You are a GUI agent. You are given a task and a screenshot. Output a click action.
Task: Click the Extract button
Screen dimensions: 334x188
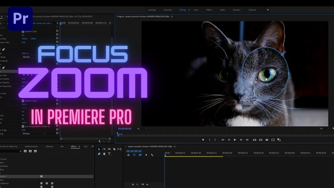[260, 140]
